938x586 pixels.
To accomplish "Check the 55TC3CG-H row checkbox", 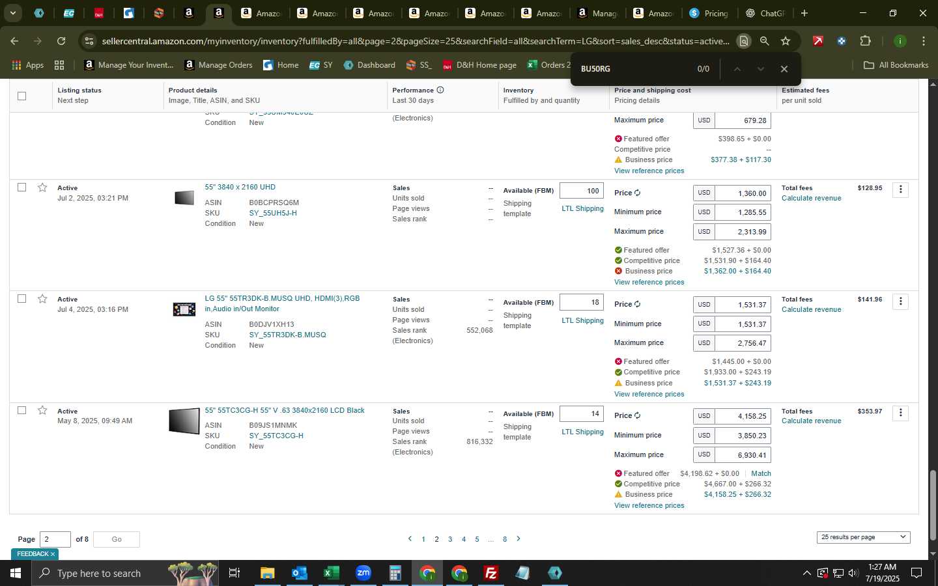I will tap(21, 410).
